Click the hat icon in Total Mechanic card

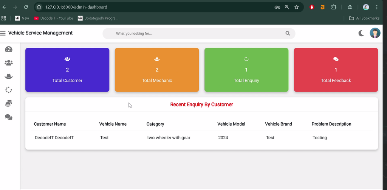(157, 59)
